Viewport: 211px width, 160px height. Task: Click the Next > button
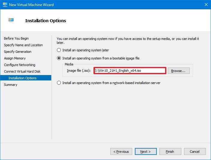(146, 152)
